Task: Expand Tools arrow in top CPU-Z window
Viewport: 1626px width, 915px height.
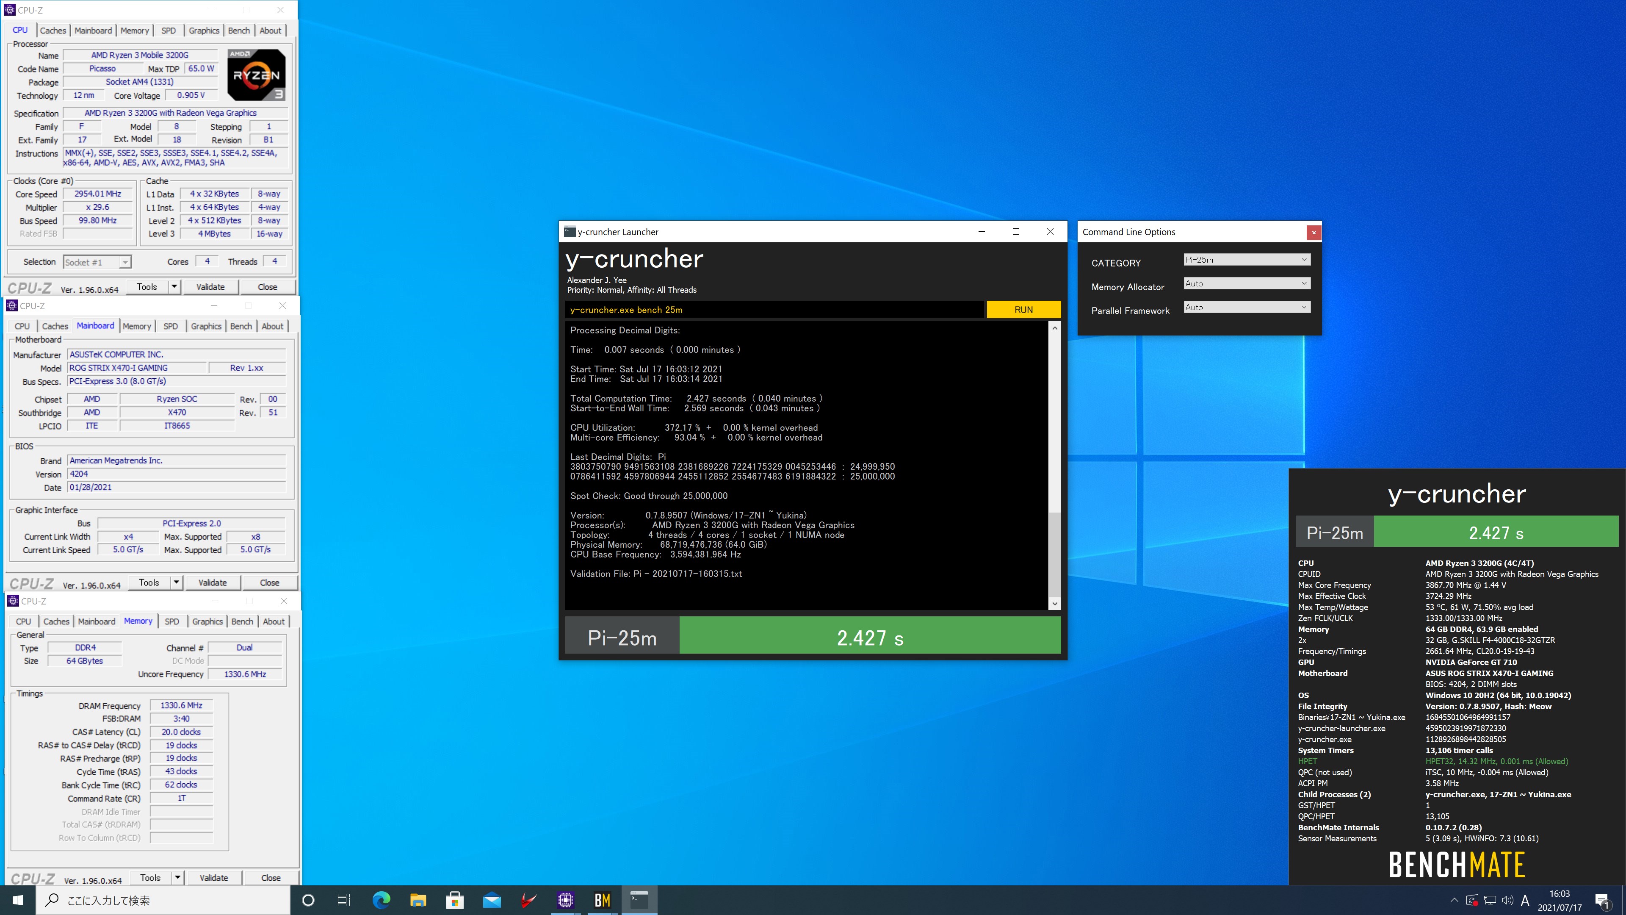Action: (174, 287)
